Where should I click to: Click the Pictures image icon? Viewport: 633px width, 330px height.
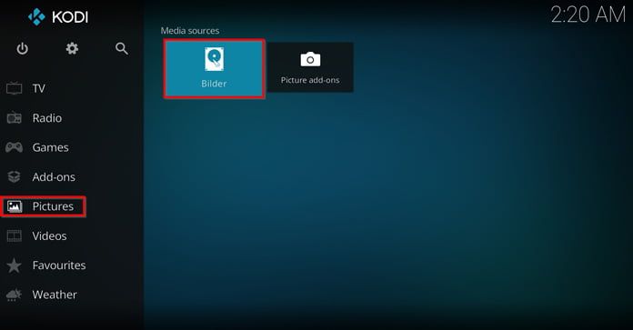click(15, 206)
